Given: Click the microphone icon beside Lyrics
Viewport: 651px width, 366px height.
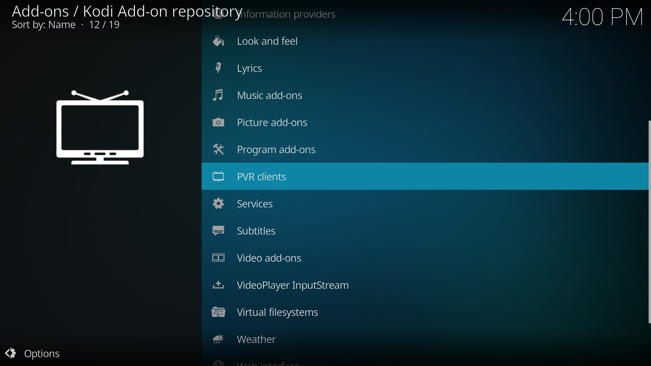Looking at the screenshot, I should 219,68.
